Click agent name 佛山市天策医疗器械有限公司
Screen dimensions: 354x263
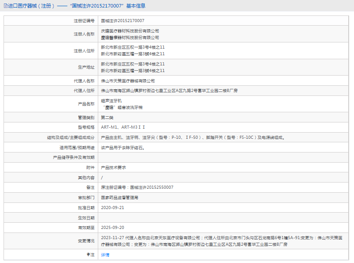click(x=128, y=81)
